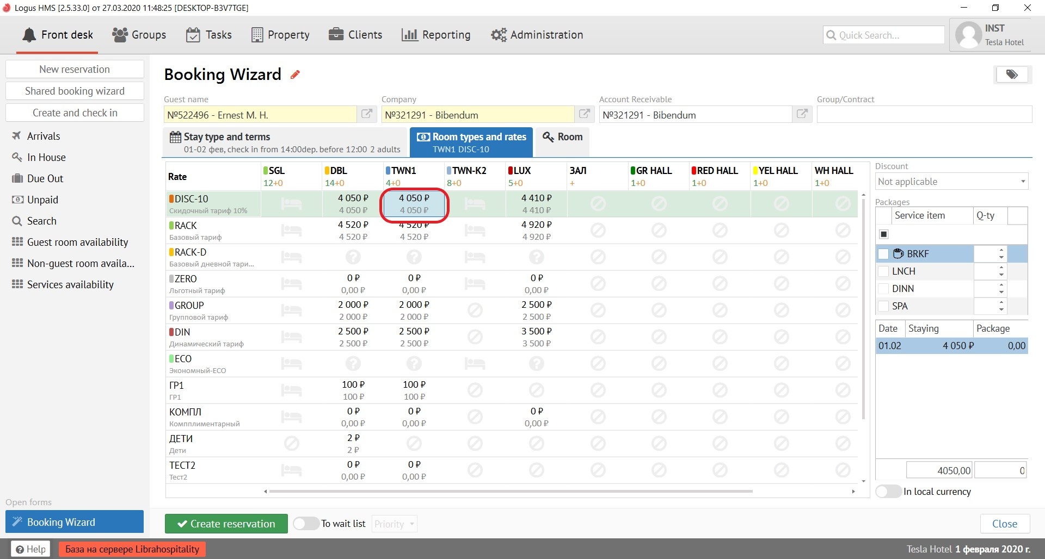The image size is (1045, 559).
Task: Open company profile link icon next to Company field
Action: [x=585, y=114]
